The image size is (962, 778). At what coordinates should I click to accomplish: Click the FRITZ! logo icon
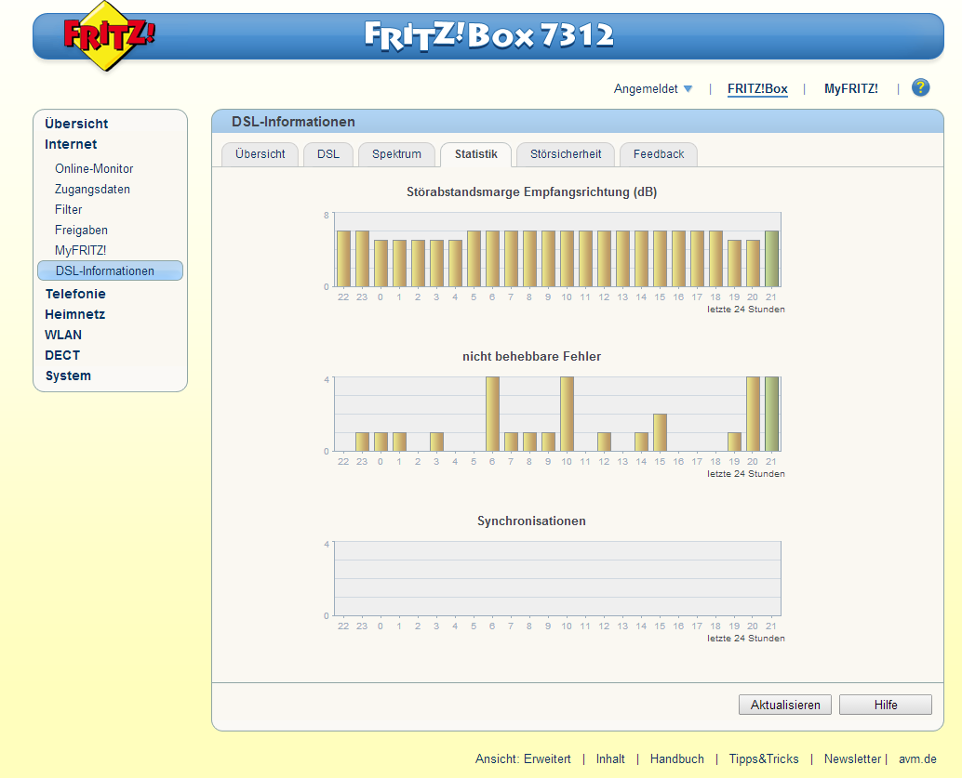click(x=109, y=35)
